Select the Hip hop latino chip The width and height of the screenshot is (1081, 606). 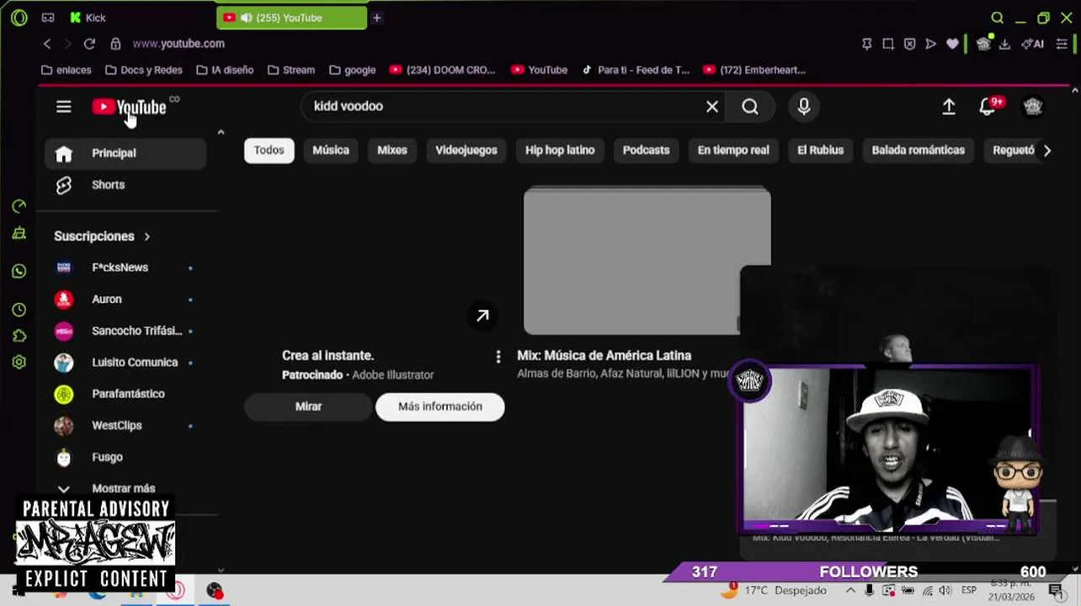click(560, 151)
